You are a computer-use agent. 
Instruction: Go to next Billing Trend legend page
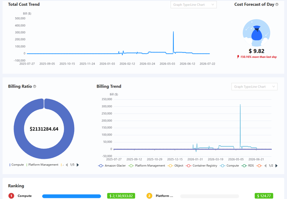276,166
